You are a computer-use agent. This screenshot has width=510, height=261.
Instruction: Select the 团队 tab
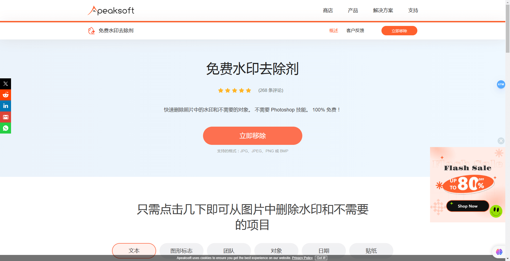point(229,251)
